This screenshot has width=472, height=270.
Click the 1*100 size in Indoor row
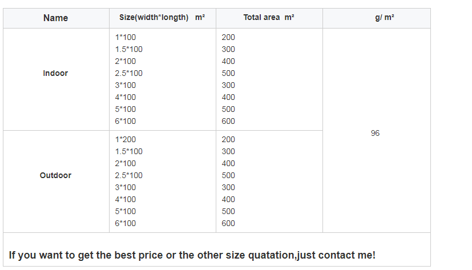[x=126, y=38]
